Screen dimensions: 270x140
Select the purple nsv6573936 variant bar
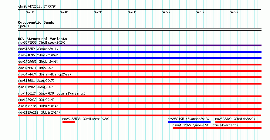[x=140, y=45]
